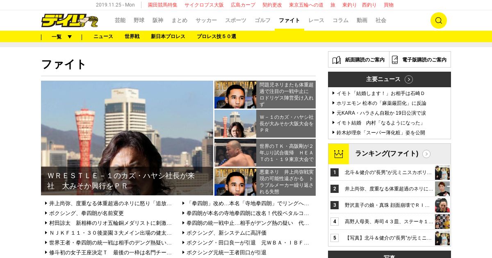Image resolution: width=492 pixels, height=258 pixels.
Task: Open ranking 4 高野人母美 article
Action: [x=389, y=222]
